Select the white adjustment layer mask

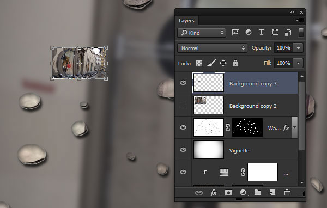click(263, 172)
